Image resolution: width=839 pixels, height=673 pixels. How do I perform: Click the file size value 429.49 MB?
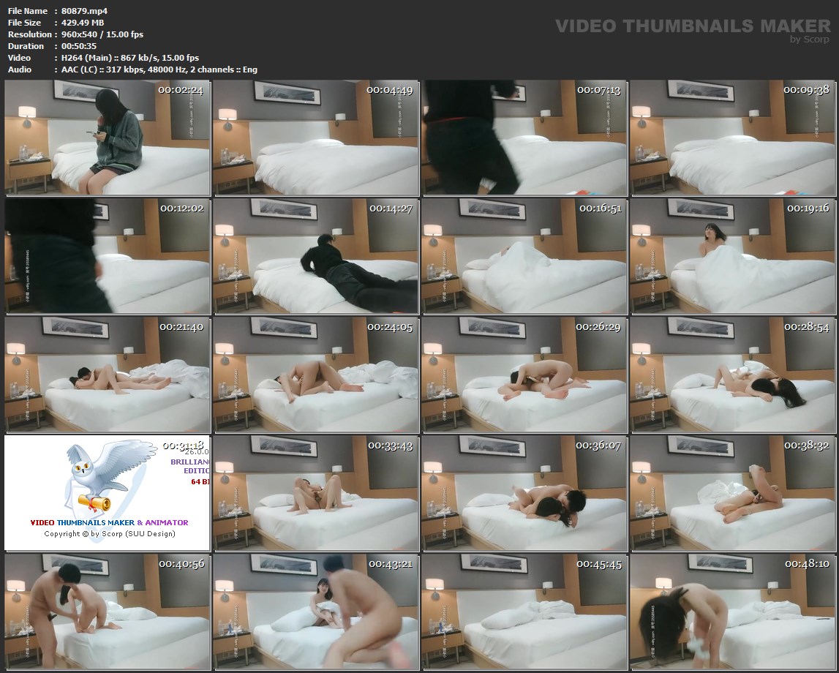pos(83,23)
